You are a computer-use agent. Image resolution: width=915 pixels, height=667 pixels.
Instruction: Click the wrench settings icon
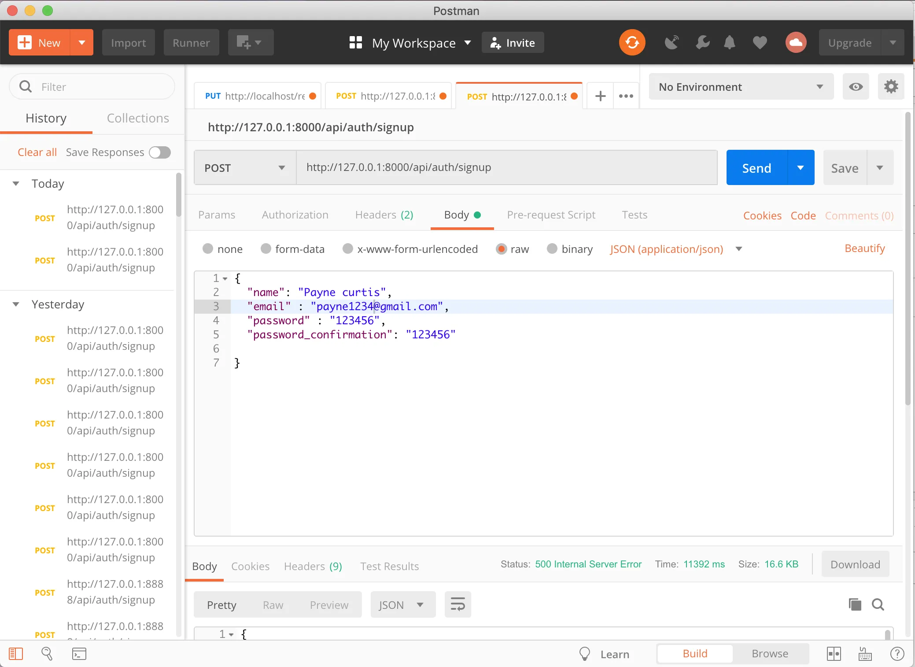click(702, 43)
